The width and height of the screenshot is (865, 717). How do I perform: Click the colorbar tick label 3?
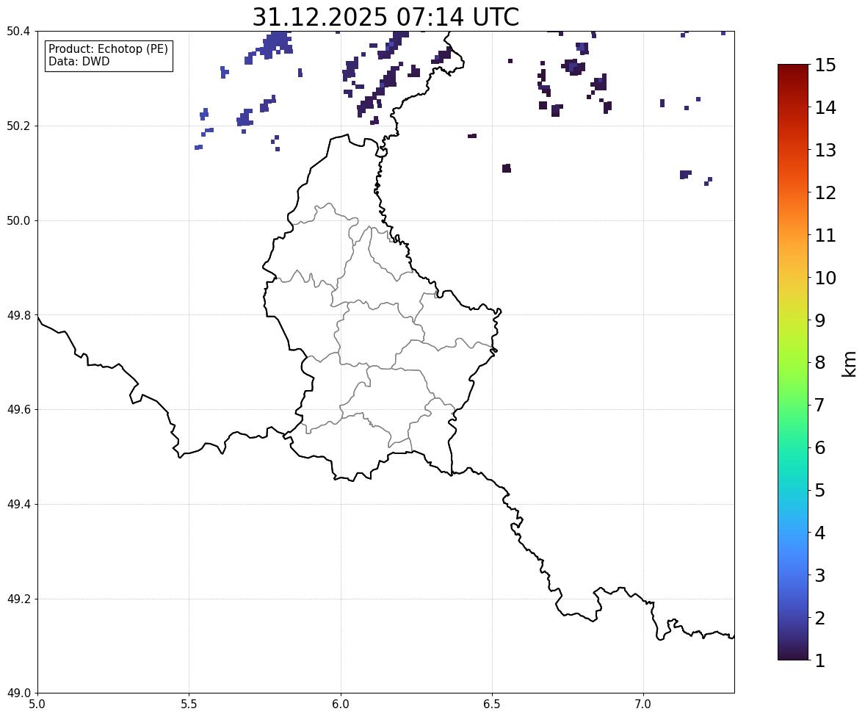click(819, 575)
